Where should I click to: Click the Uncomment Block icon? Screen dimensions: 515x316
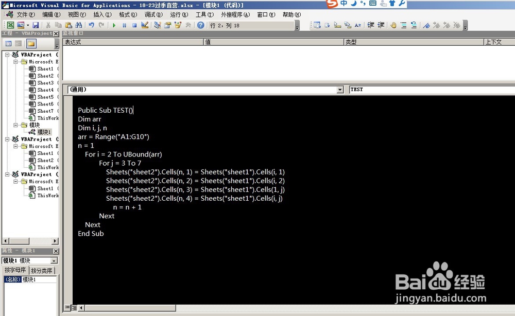(414, 25)
